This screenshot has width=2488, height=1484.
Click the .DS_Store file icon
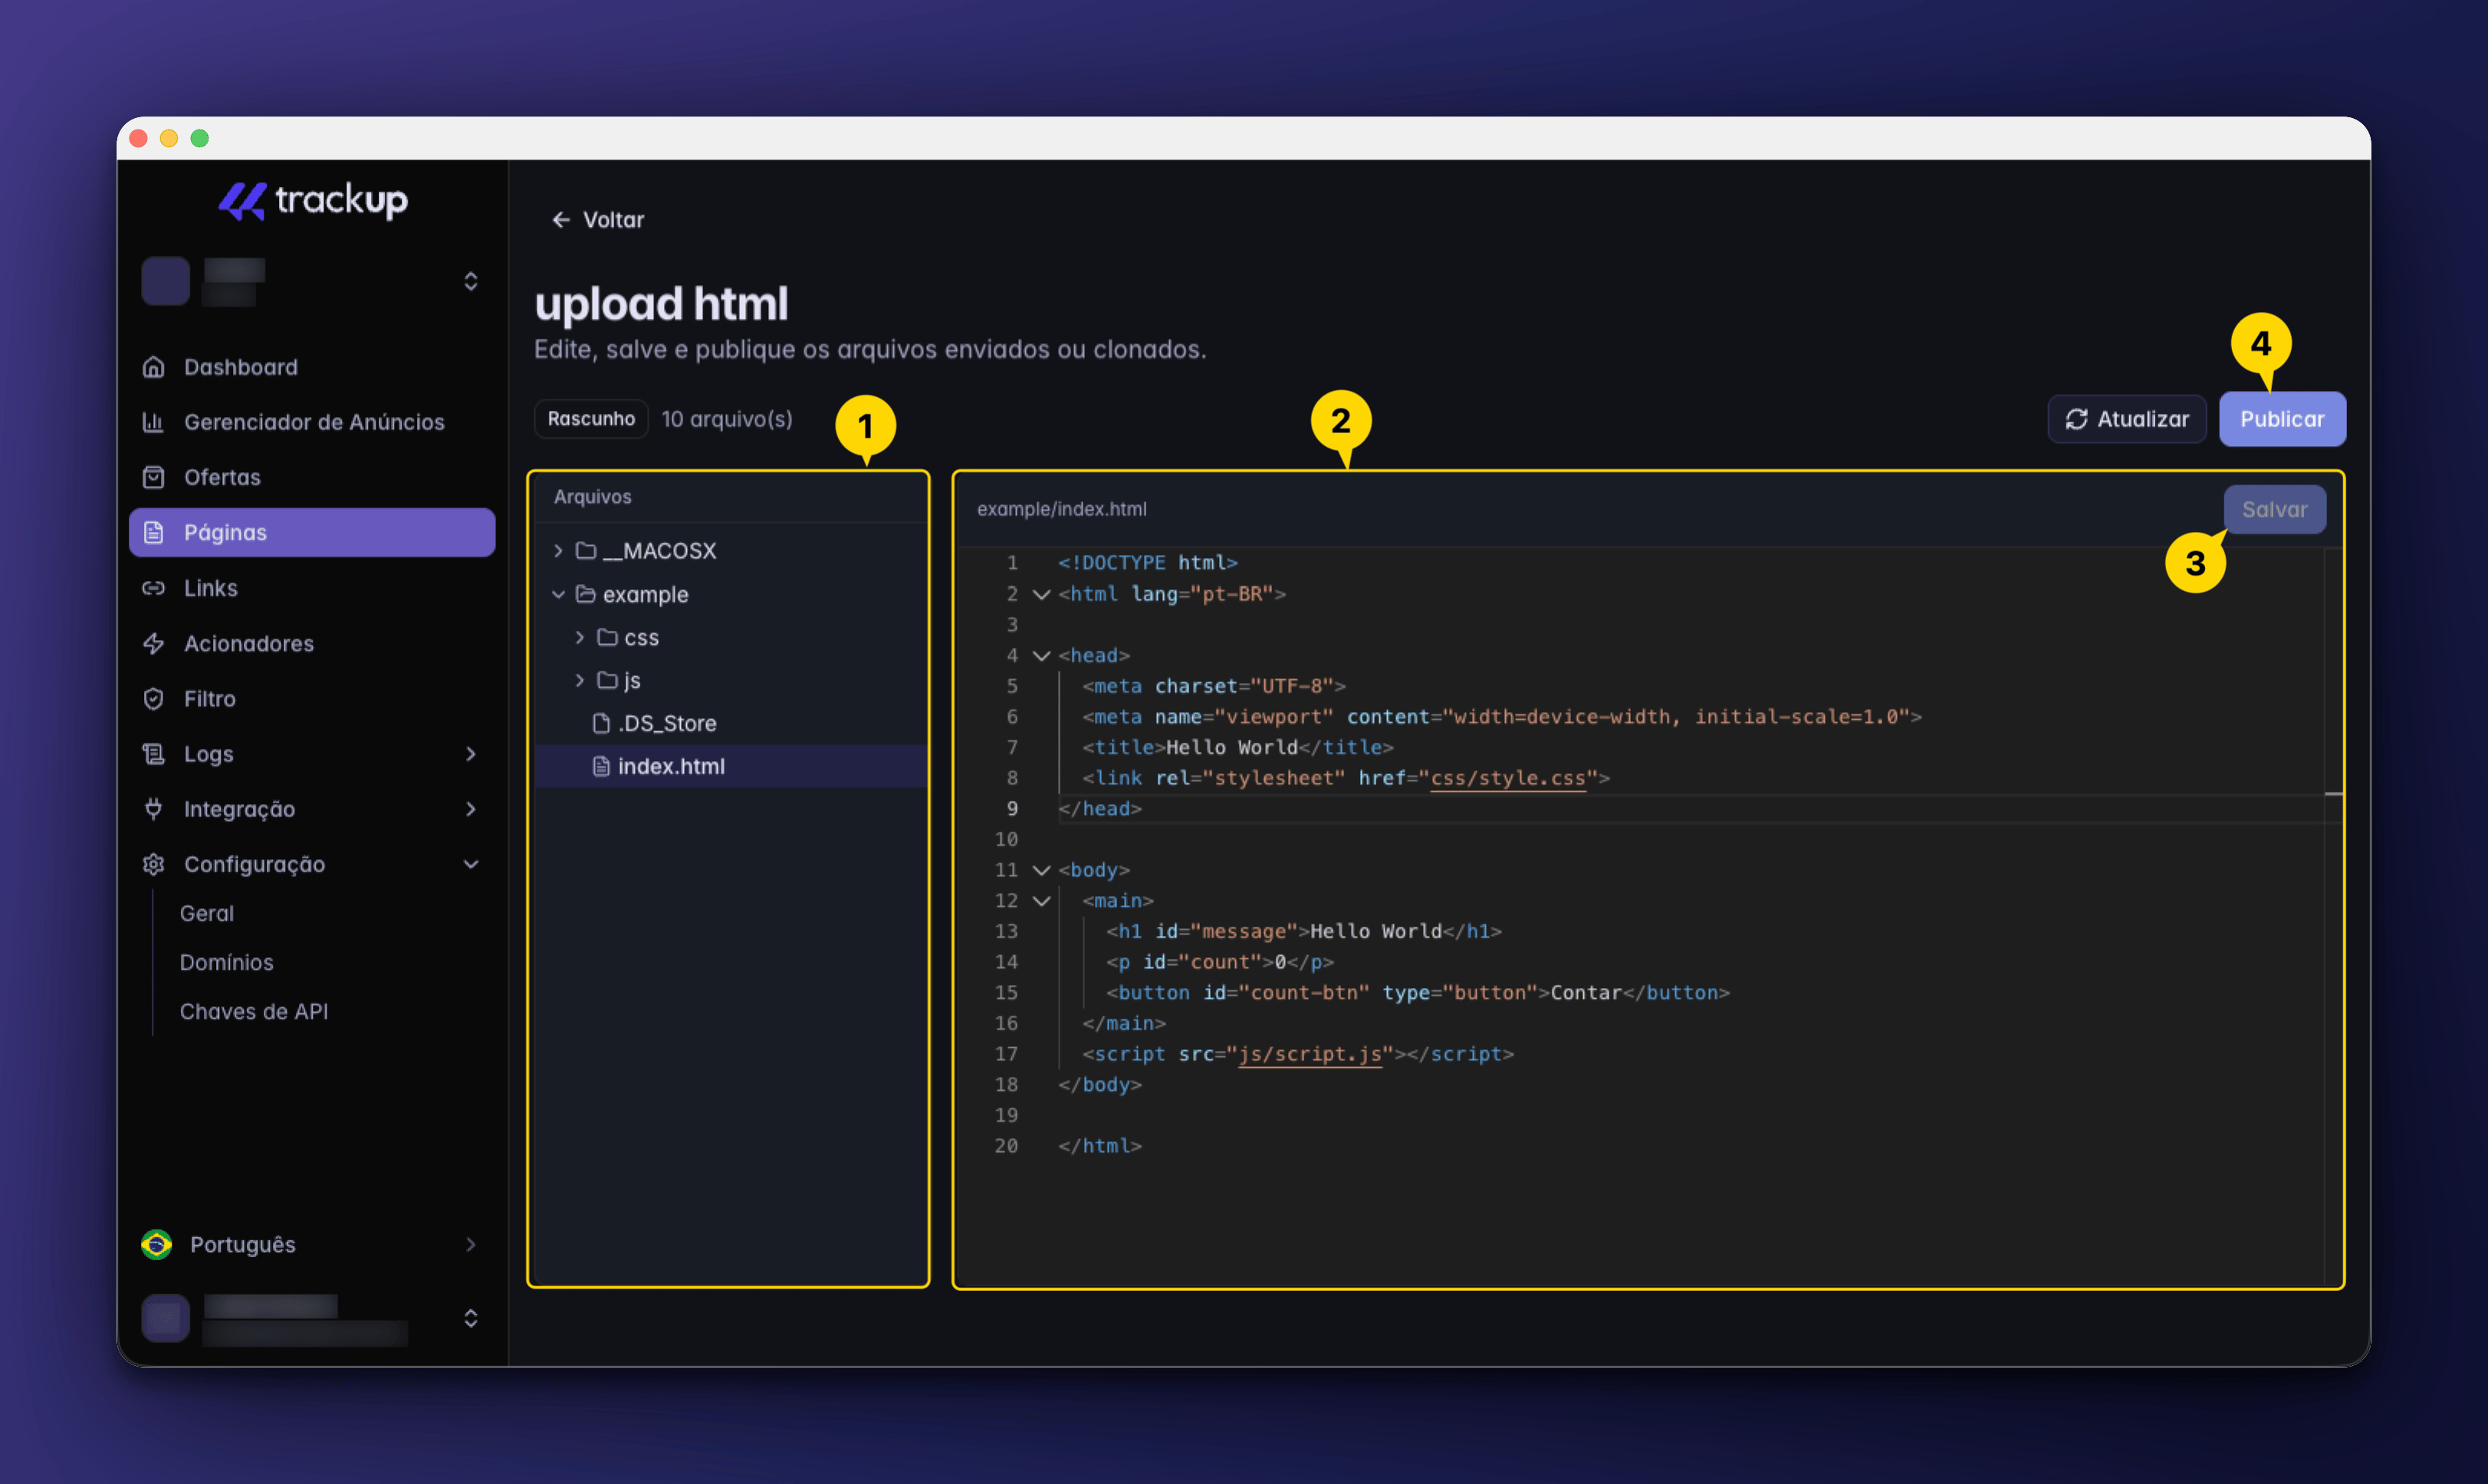(x=601, y=723)
